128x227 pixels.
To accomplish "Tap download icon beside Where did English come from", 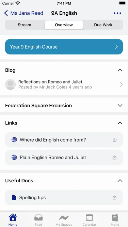I will click(x=115, y=140).
